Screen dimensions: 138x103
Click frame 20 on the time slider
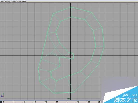pyautogui.click(x=99, y=102)
